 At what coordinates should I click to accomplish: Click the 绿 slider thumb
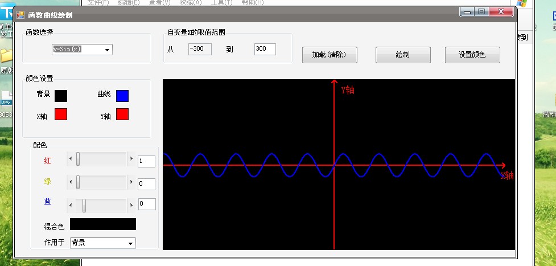pyautogui.click(x=78, y=182)
